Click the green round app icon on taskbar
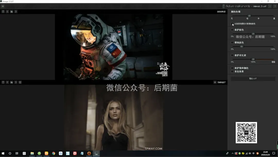The height and width of the screenshot is (157, 278). pyautogui.click(x=39, y=153)
